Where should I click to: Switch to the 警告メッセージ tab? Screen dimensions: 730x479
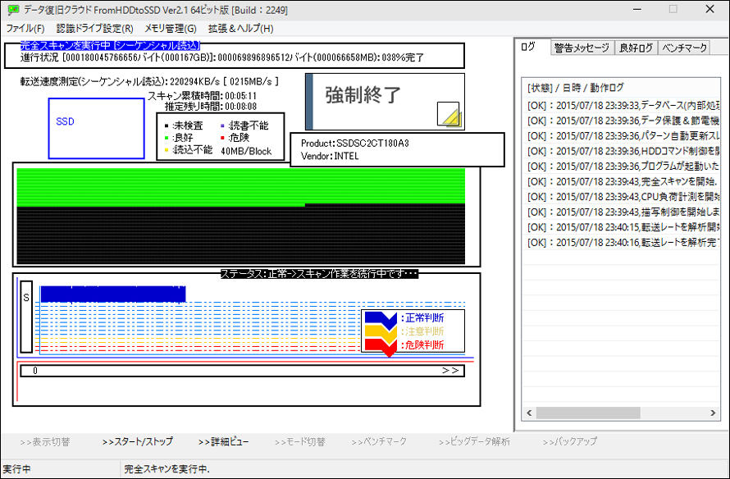pos(582,48)
